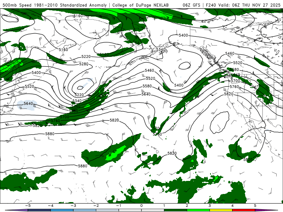Click the '5280' contour label
This screenshot has width=283, height=212.
[83, 64]
